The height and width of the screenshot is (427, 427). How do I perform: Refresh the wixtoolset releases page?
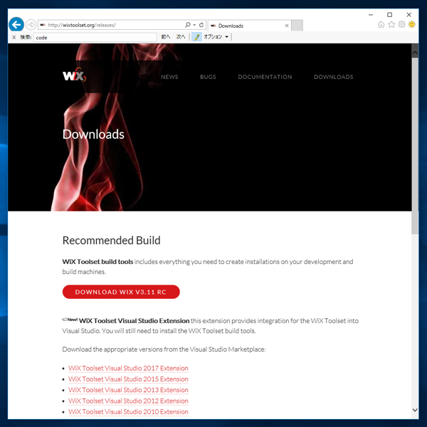point(201,25)
